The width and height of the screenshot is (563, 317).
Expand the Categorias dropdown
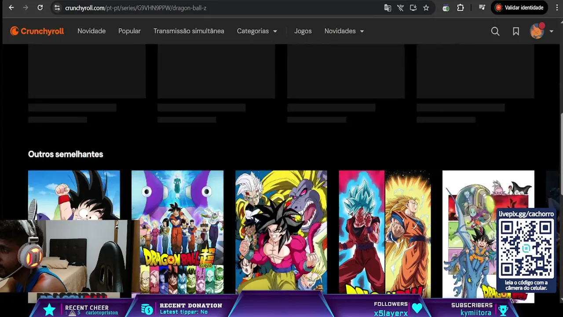pyautogui.click(x=257, y=31)
